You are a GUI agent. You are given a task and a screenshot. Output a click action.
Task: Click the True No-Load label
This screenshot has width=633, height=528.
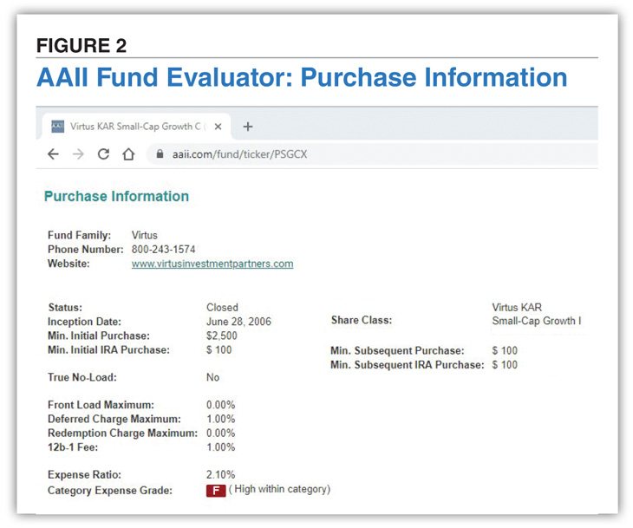(x=82, y=377)
